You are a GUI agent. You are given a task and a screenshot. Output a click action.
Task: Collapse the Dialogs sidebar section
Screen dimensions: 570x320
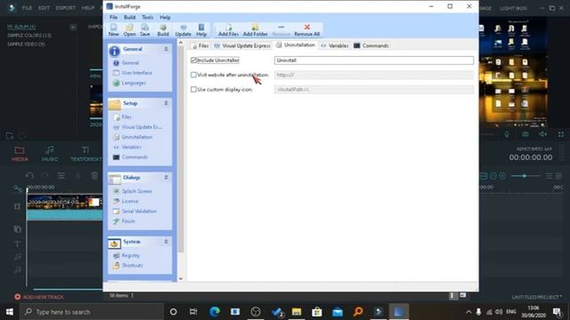tap(167, 178)
